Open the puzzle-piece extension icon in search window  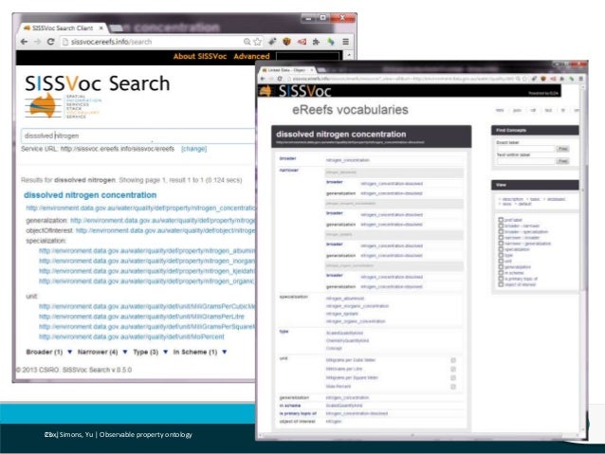tap(316, 42)
